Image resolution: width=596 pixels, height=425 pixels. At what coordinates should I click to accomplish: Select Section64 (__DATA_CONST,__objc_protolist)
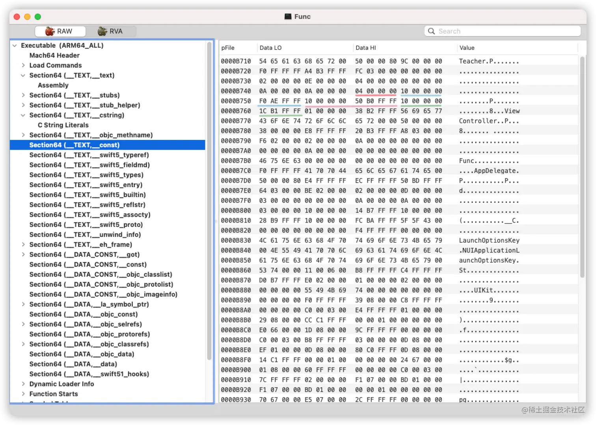101,284
